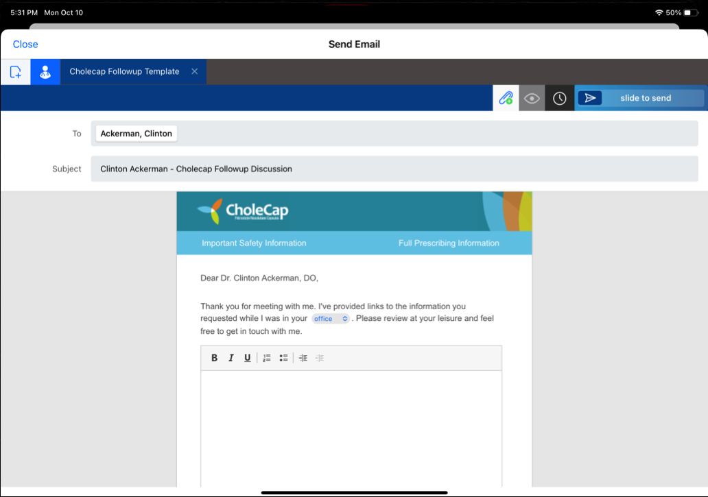Increase indent in the rich text toolbar
The image size is (708, 497).
(x=303, y=358)
